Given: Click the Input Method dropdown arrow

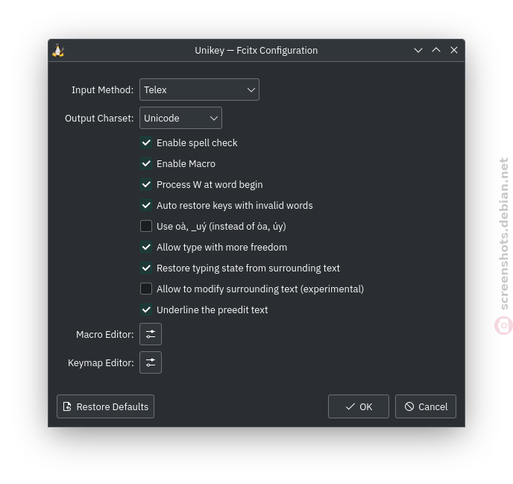Looking at the screenshot, I should (251, 89).
